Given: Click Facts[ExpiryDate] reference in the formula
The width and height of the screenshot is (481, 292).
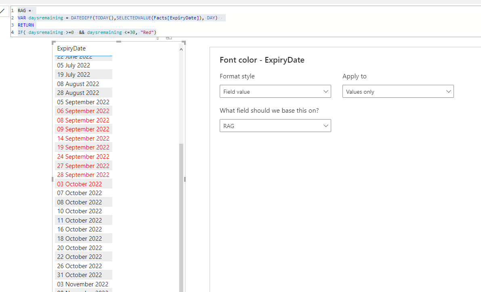Looking at the screenshot, I should [x=176, y=18].
